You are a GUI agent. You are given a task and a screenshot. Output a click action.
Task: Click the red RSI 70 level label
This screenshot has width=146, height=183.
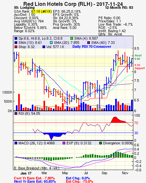(x=136, y=123)
